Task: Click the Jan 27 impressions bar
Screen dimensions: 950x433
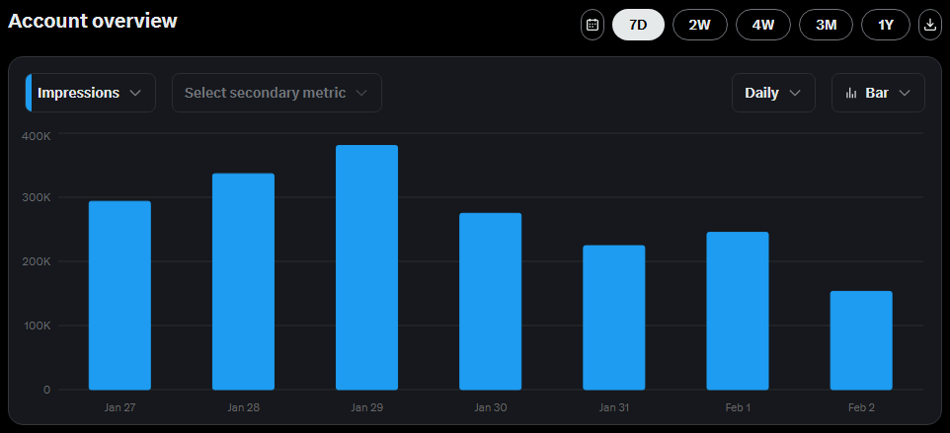Action: click(x=119, y=296)
